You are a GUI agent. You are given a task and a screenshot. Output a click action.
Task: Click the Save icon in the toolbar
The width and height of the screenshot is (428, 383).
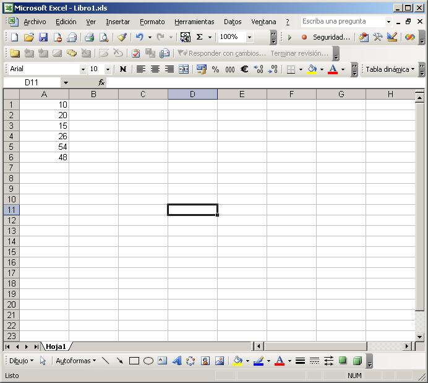tap(43, 37)
